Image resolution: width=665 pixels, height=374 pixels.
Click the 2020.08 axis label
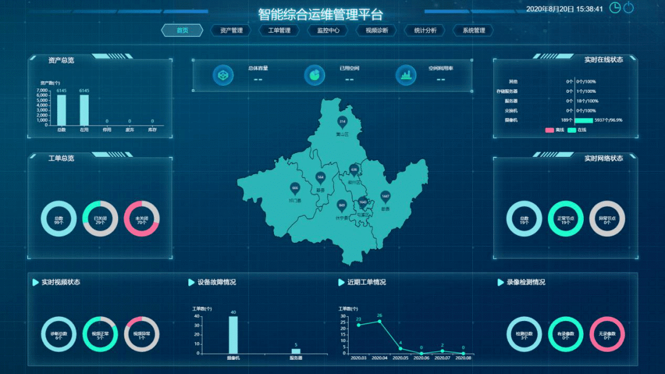pos(463,358)
